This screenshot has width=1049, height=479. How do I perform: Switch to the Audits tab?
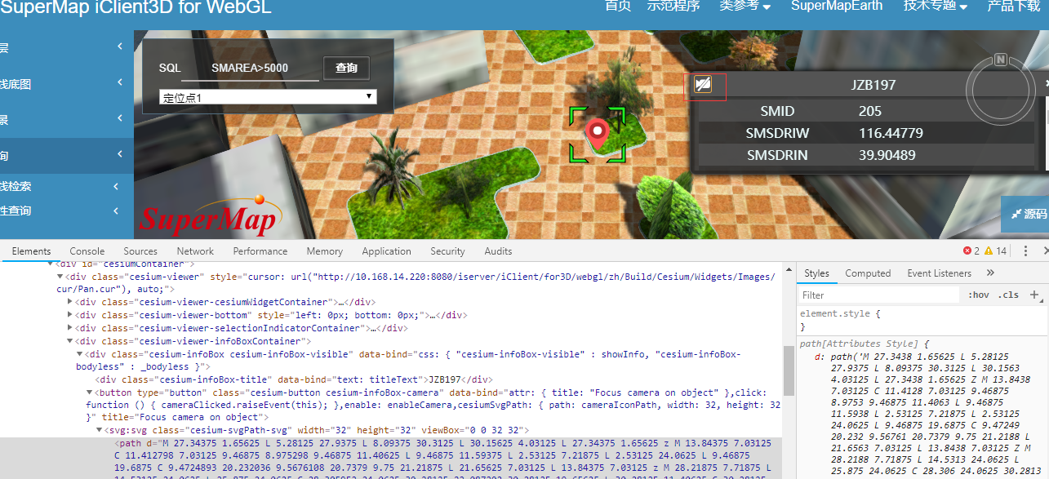point(498,251)
